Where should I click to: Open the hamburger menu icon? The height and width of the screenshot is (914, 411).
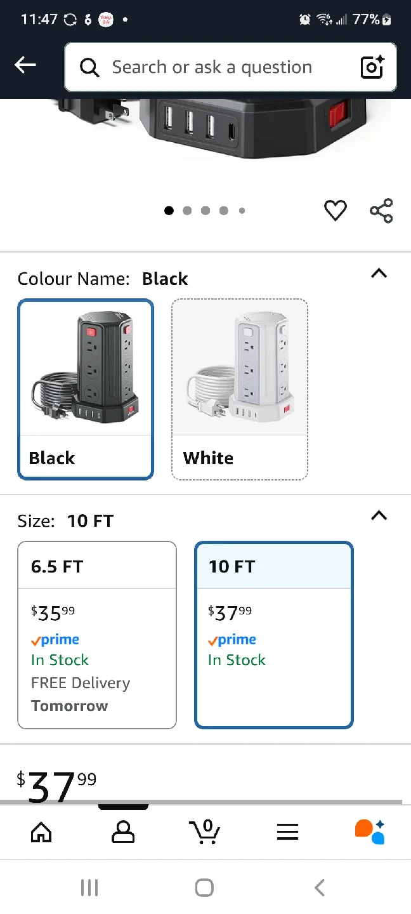click(287, 832)
